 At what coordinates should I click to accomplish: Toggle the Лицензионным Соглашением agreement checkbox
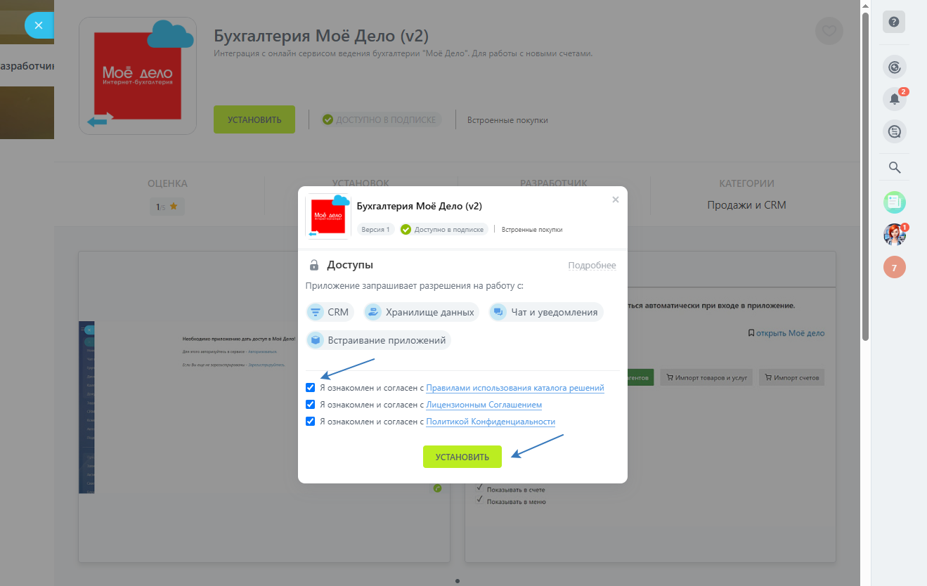[311, 405]
